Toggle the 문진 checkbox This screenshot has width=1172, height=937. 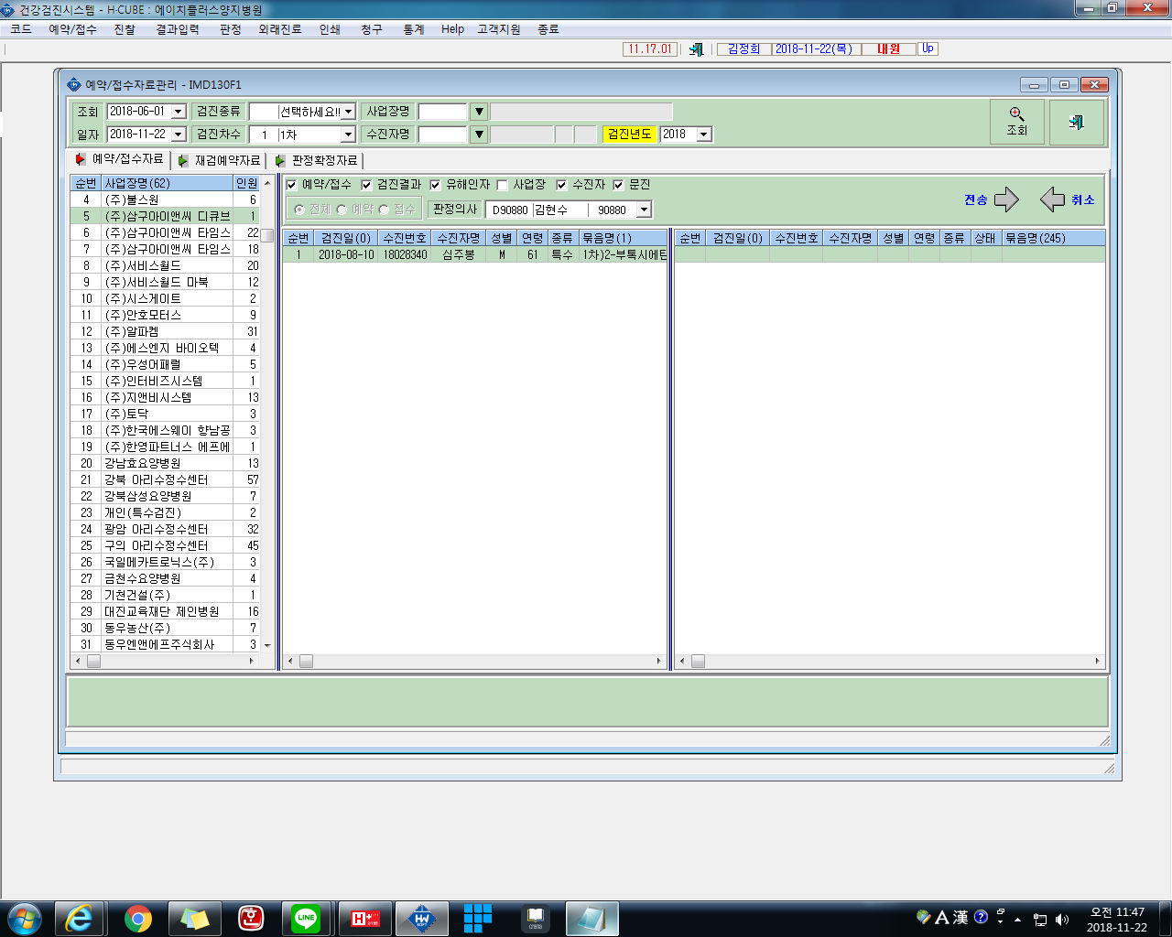point(618,185)
